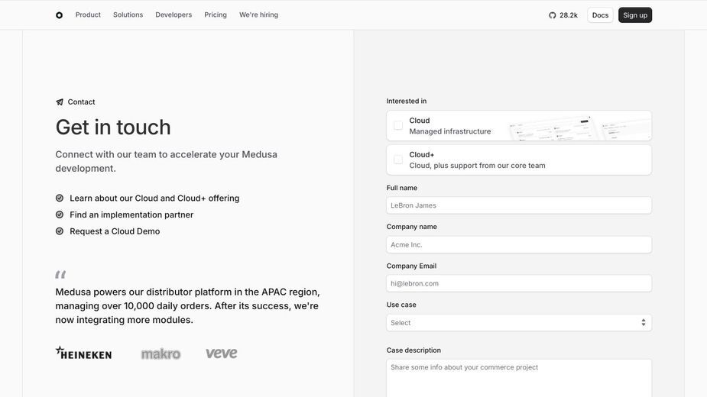Viewport: 707px width, 397px height.
Task: Click the quotation mark icon above testimonial
Action: click(x=60, y=274)
